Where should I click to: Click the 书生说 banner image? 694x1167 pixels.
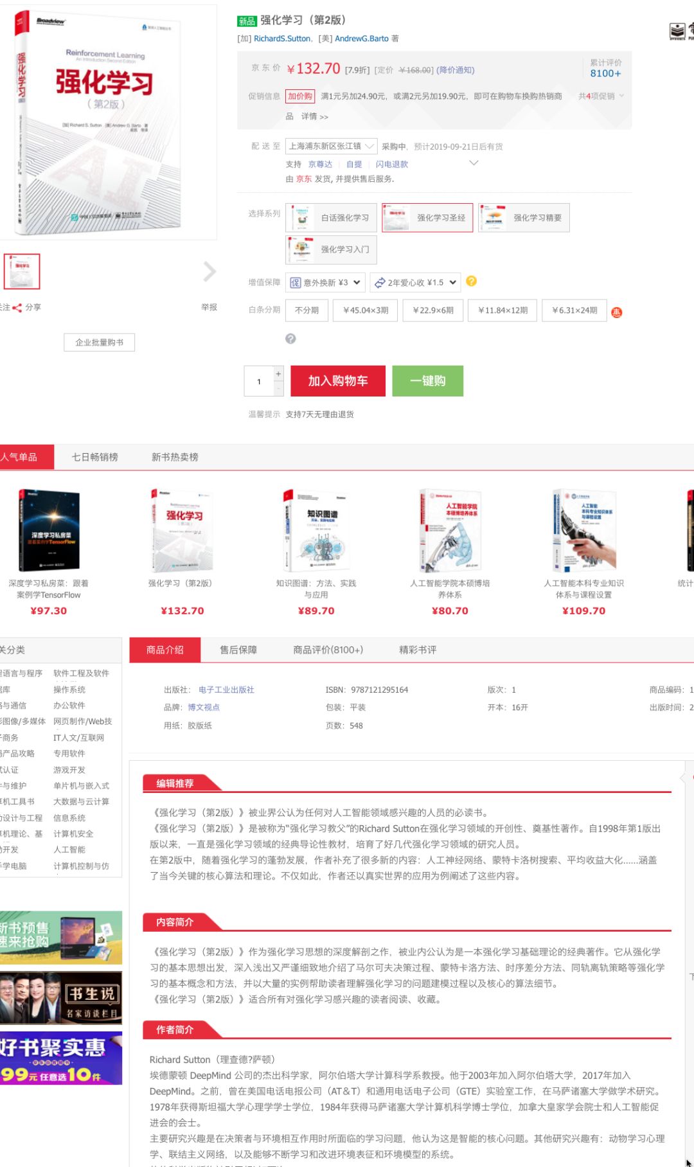[x=61, y=998]
